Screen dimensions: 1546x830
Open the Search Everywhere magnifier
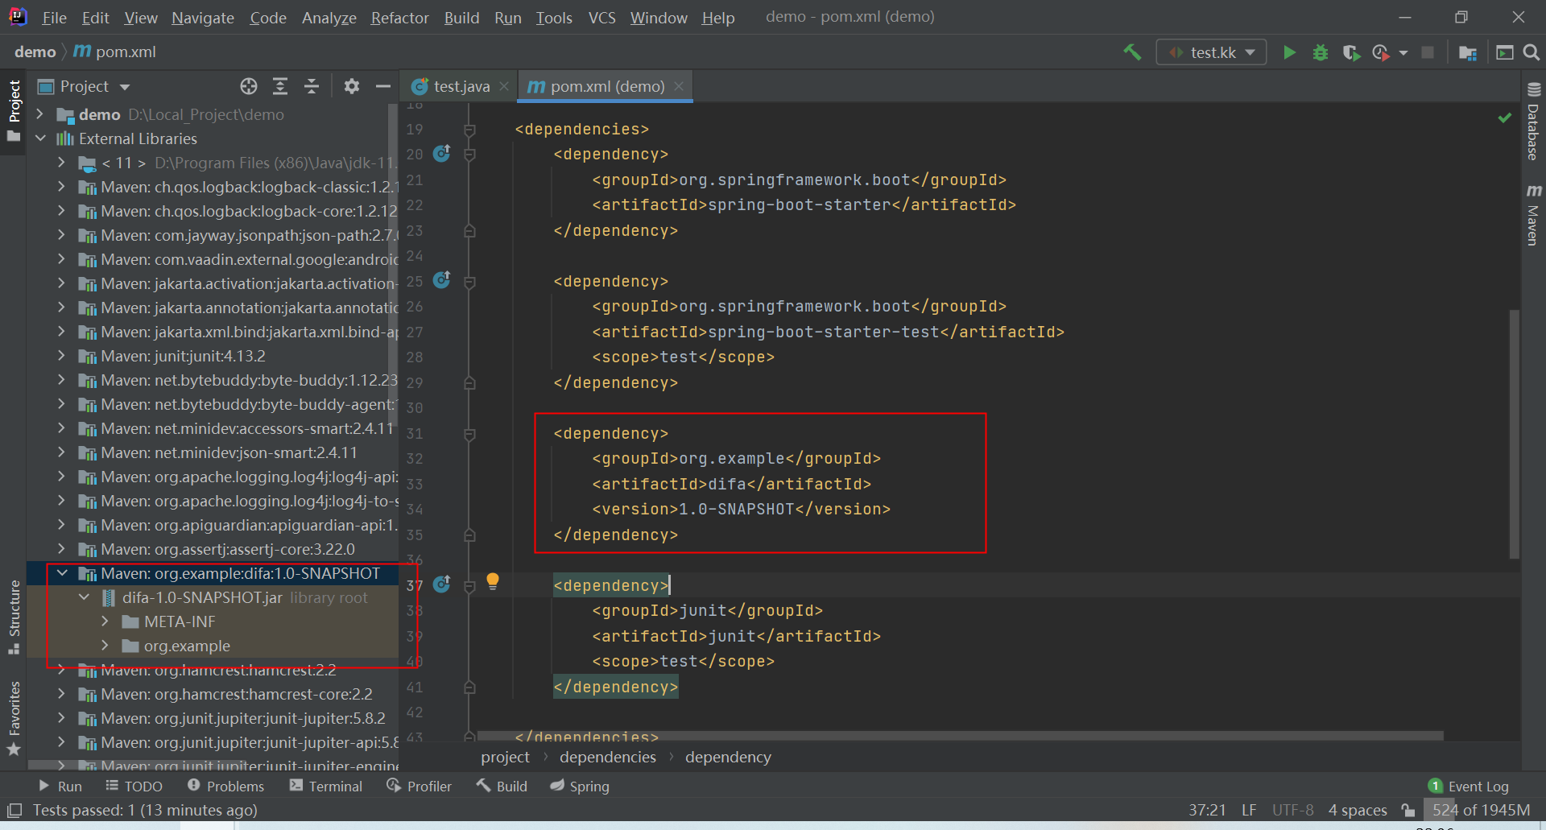(x=1531, y=52)
